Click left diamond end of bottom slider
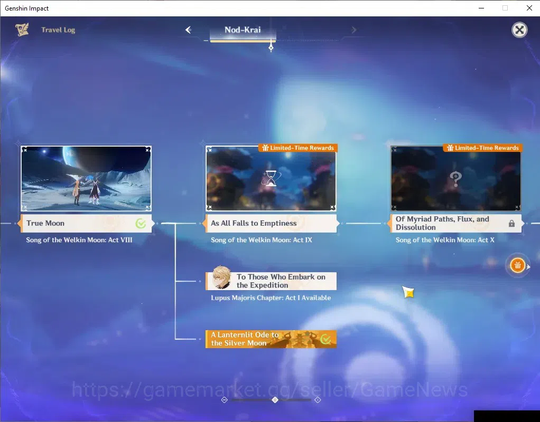This screenshot has height=422, width=540. (x=224, y=400)
